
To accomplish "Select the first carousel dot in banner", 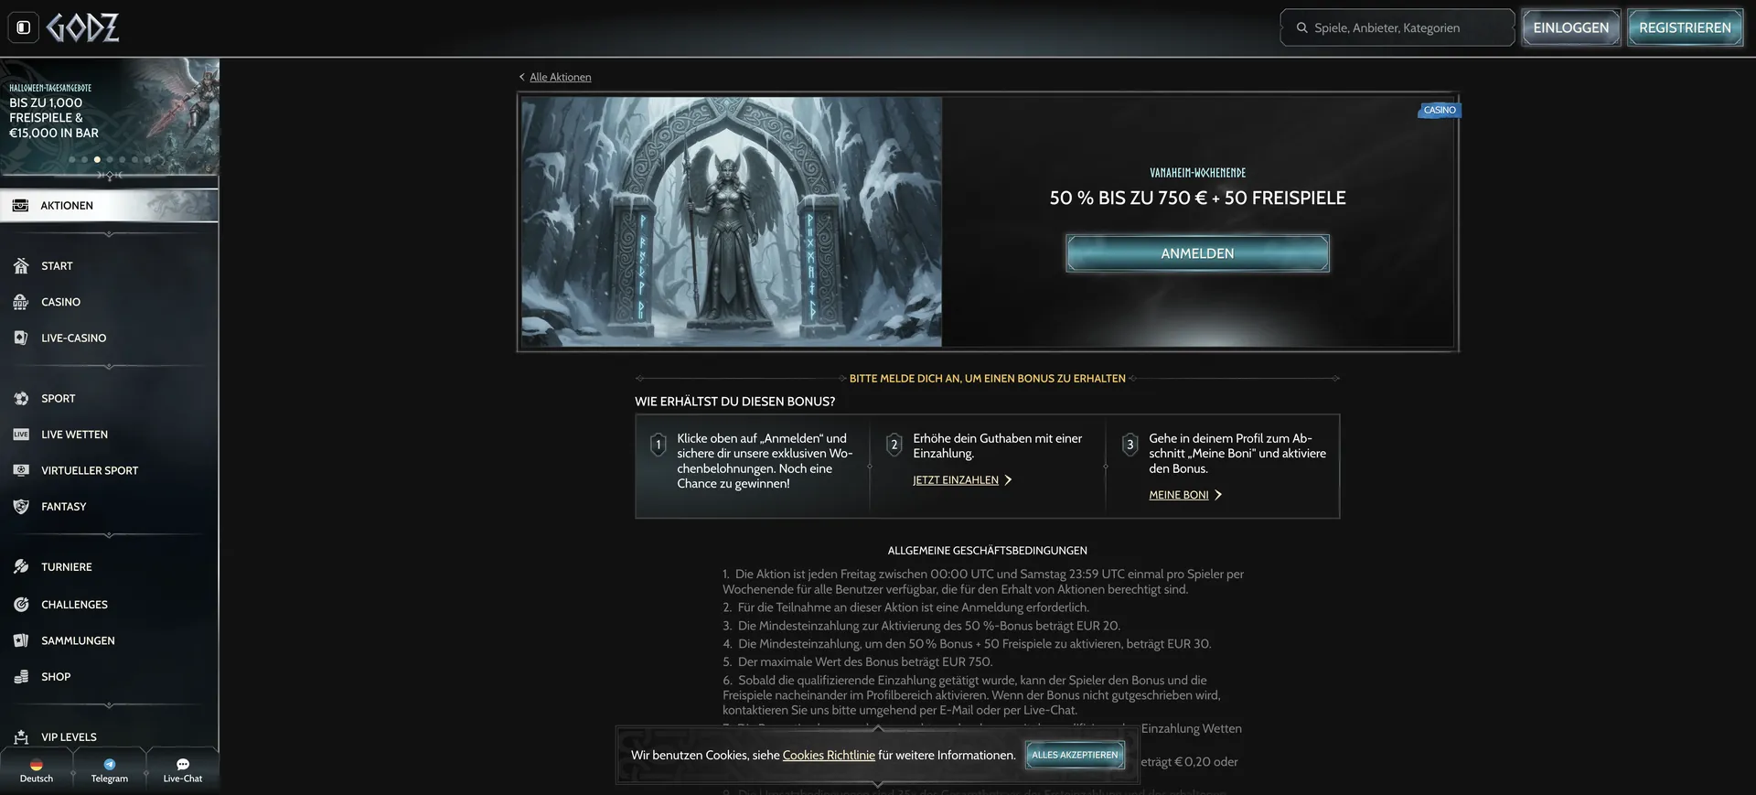I will pyautogui.click(x=72, y=159).
